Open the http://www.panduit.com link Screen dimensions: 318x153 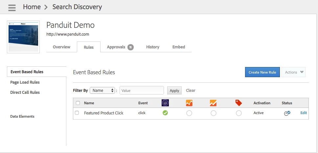coord(68,34)
